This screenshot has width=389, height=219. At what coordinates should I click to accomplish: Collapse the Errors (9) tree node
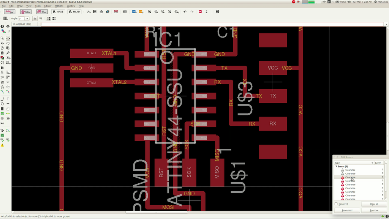(x=337, y=167)
